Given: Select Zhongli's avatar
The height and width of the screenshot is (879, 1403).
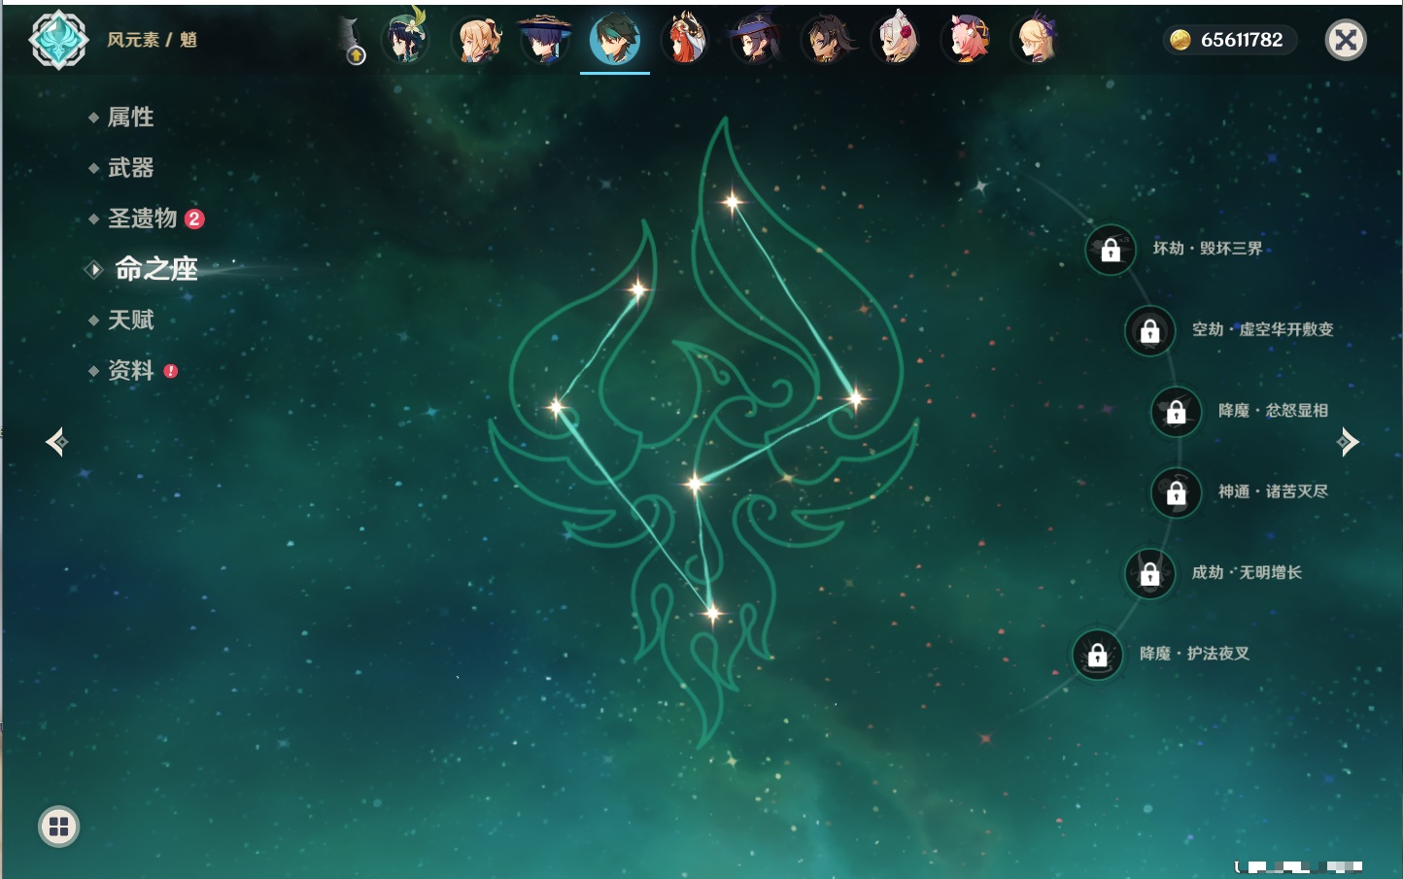Looking at the screenshot, I should [826, 40].
